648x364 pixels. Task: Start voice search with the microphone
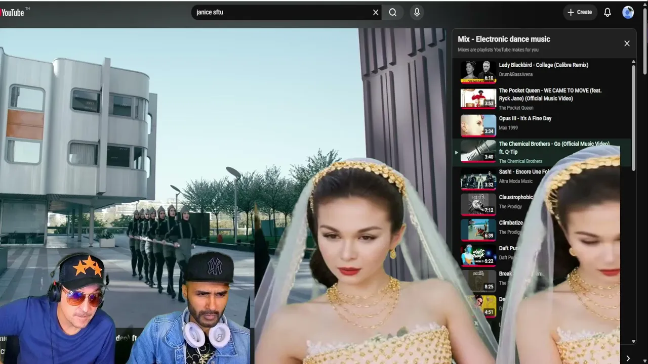[x=417, y=13]
